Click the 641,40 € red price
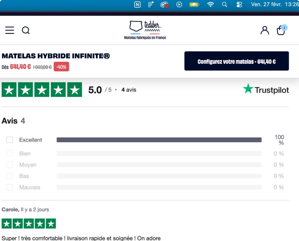This screenshot has height=241, width=299. point(20,67)
